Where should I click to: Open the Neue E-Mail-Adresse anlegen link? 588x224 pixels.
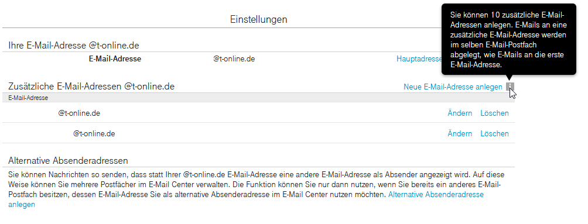point(453,87)
